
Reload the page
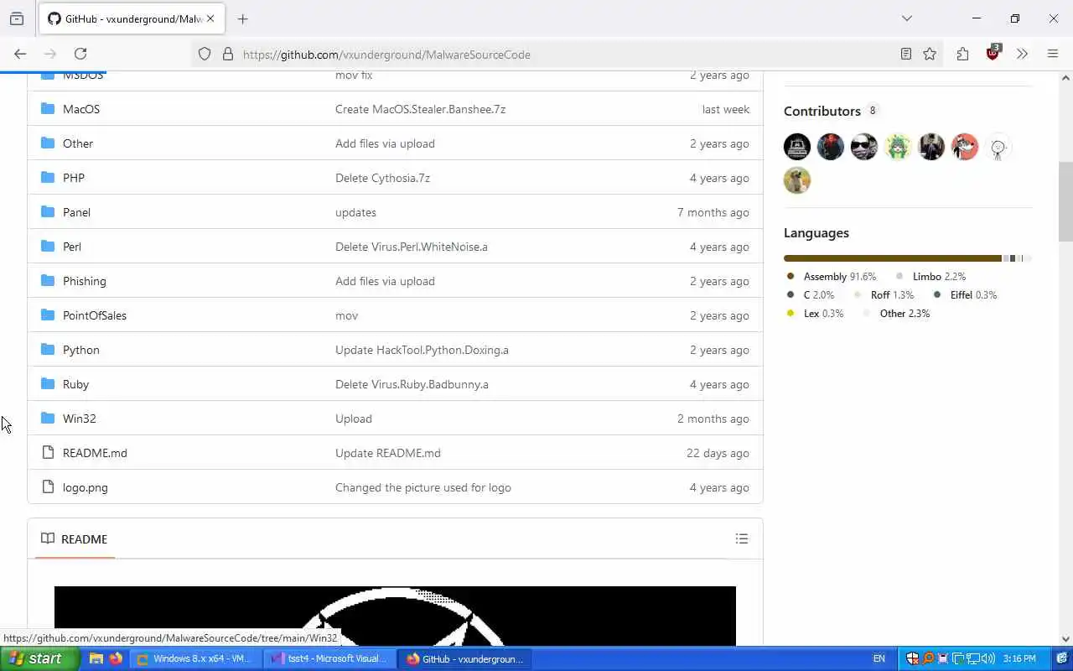tap(80, 54)
